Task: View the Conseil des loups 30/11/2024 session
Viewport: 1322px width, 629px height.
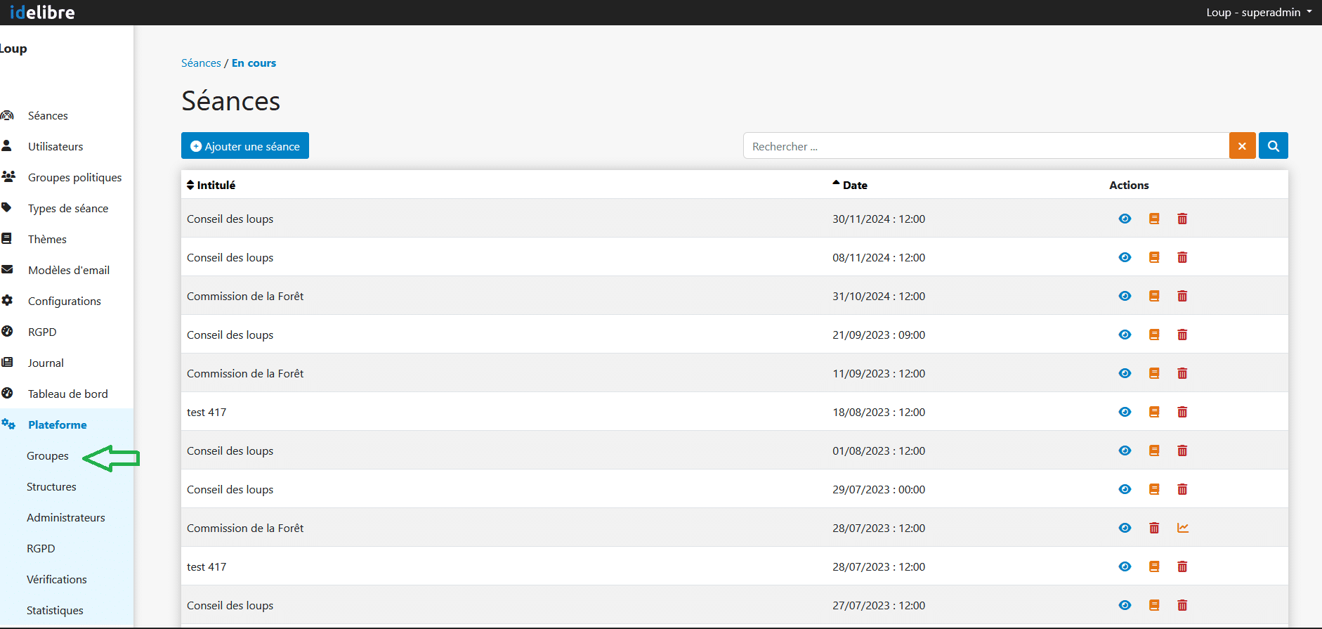Action: 1125,219
